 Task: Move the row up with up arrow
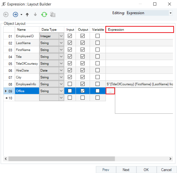27,14
